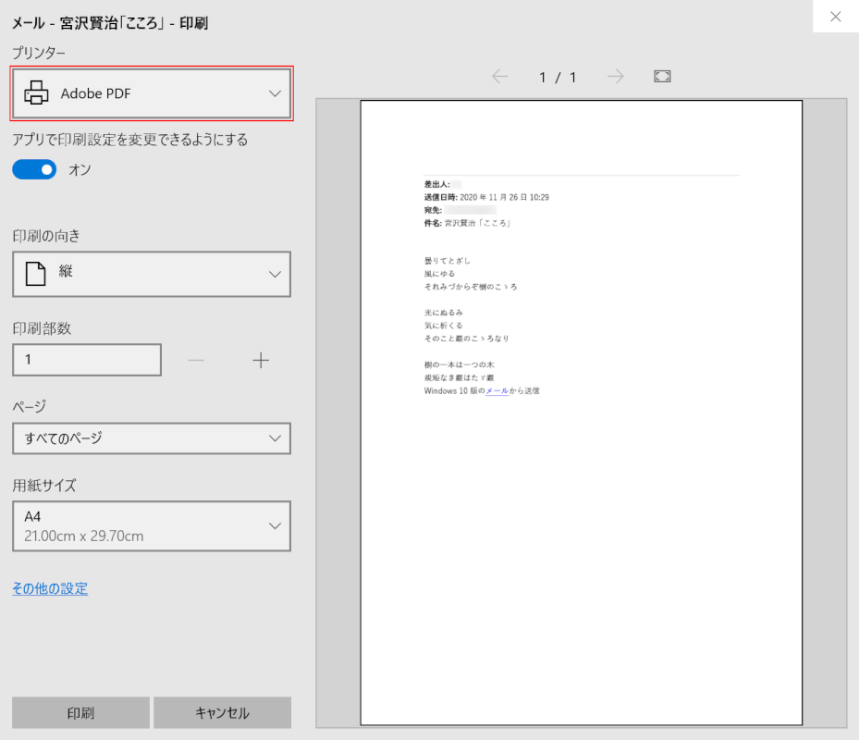Screen dimensions: 859x740
Task: Click the plus icon to increase copies
Action: (261, 360)
